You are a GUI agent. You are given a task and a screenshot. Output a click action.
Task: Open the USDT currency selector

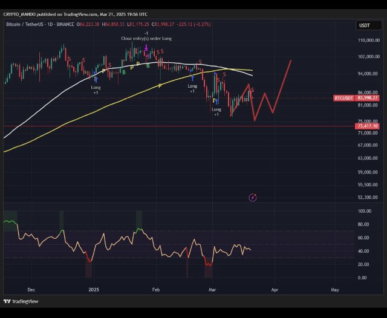pyautogui.click(x=369, y=25)
